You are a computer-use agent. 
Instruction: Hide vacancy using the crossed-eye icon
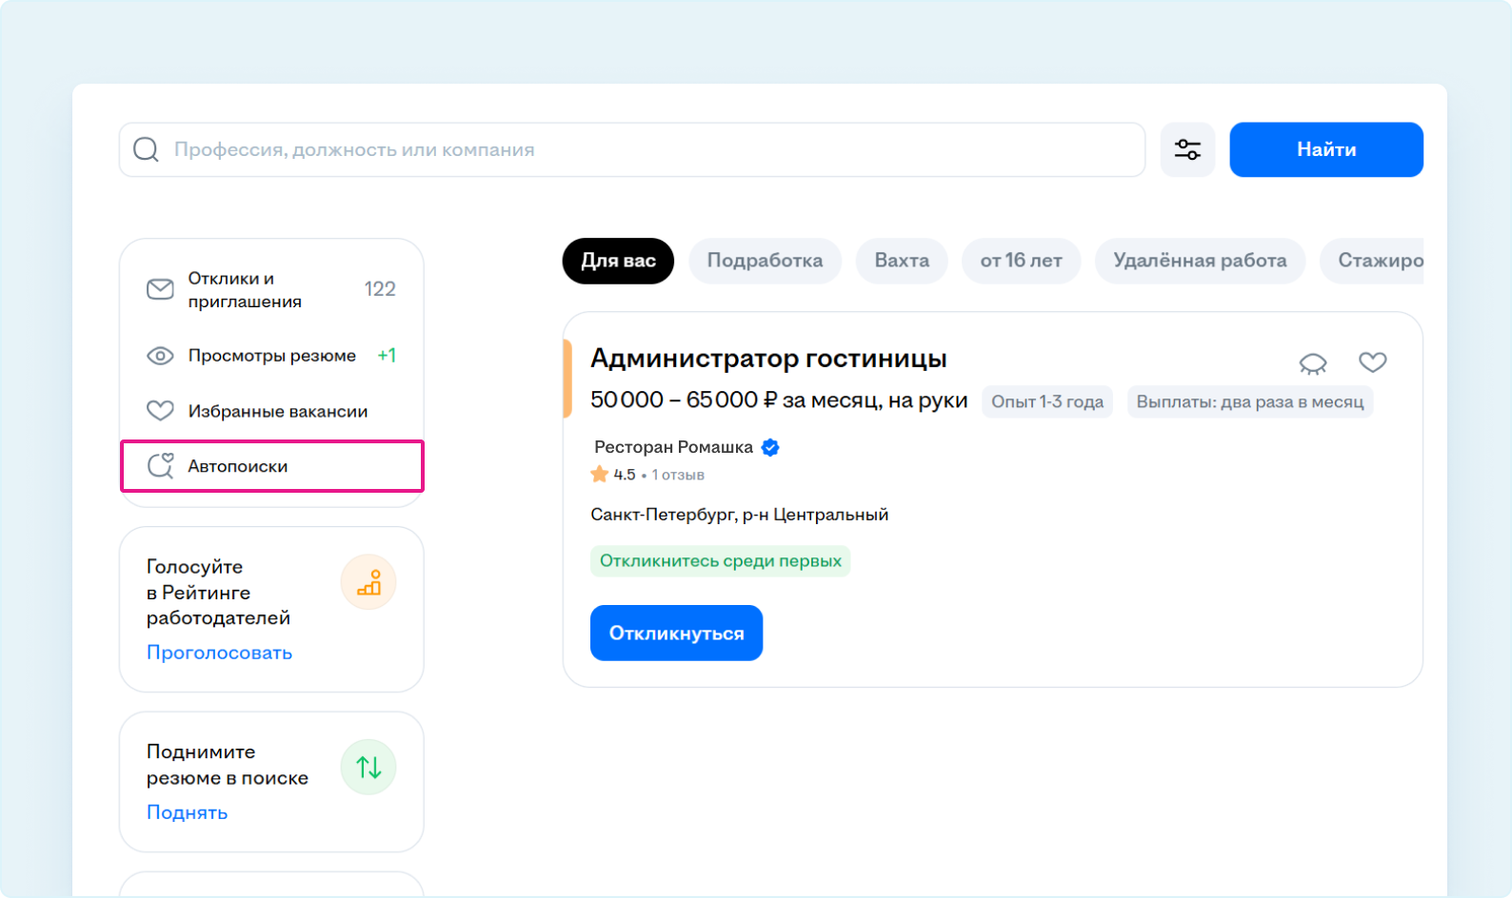1313,362
